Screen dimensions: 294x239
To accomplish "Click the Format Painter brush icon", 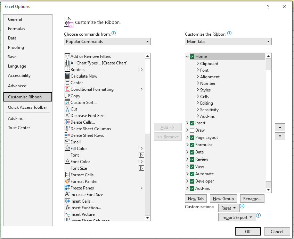I will pyautogui.click(x=67, y=181).
